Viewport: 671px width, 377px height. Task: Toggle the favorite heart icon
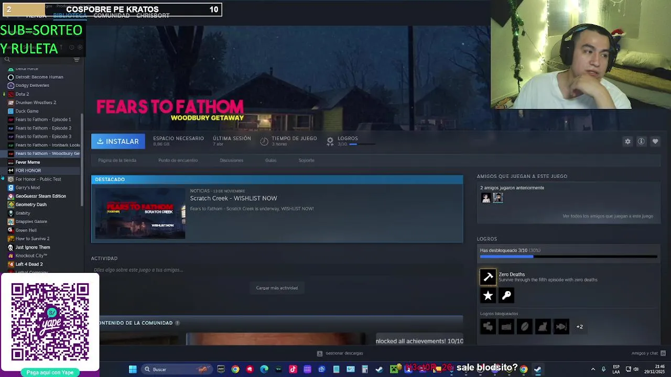(655, 141)
